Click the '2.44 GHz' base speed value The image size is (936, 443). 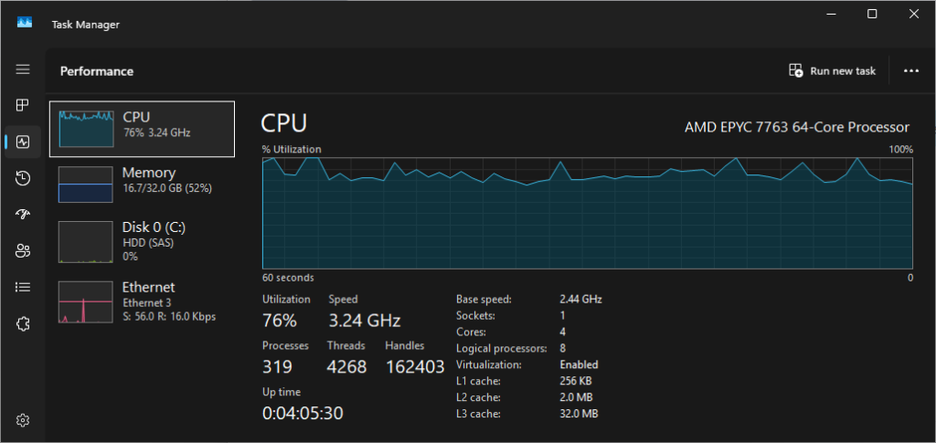[x=580, y=300]
